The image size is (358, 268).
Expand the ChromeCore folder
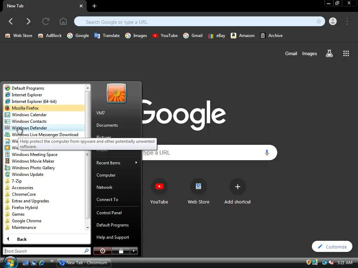(44, 194)
